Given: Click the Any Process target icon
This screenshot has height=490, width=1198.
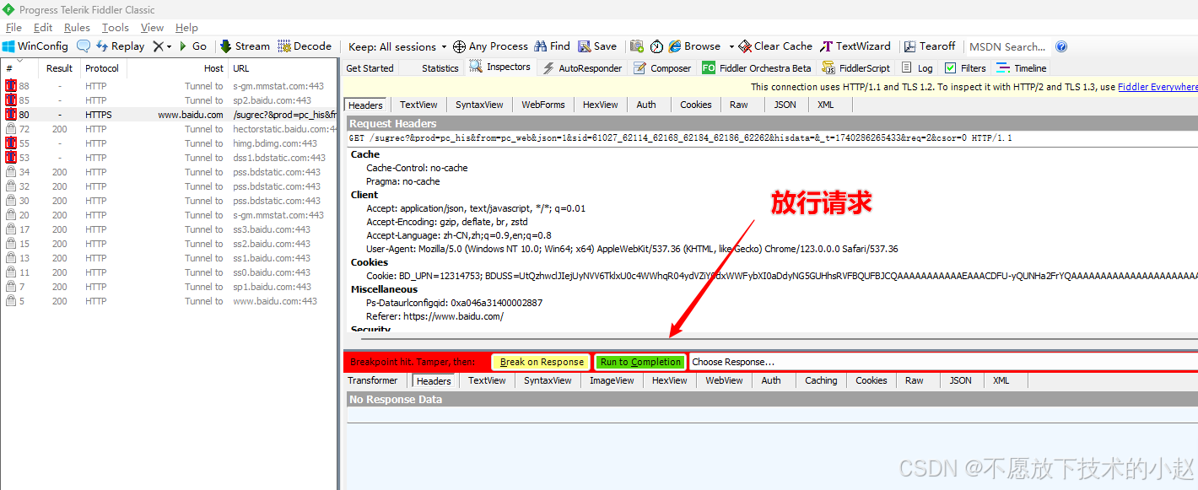Looking at the screenshot, I should click(459, 46).
